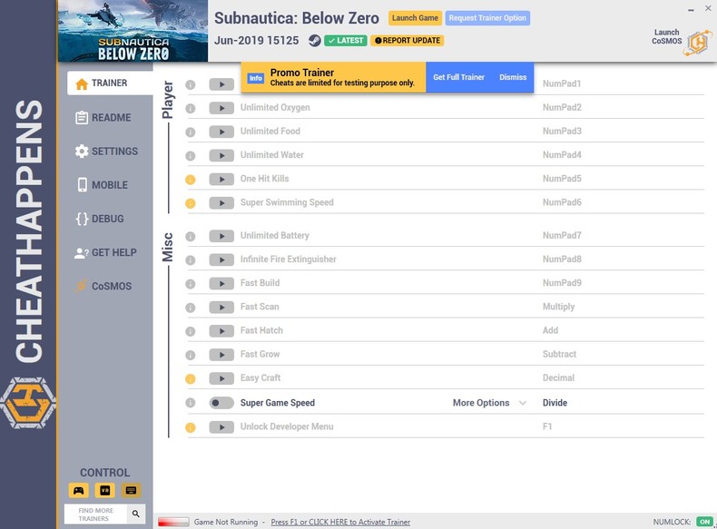This screenshot has height=529, width=717.
Task: Activate Unlimited Water cheat
Action: pyautogui.click(x=221, y=156)
